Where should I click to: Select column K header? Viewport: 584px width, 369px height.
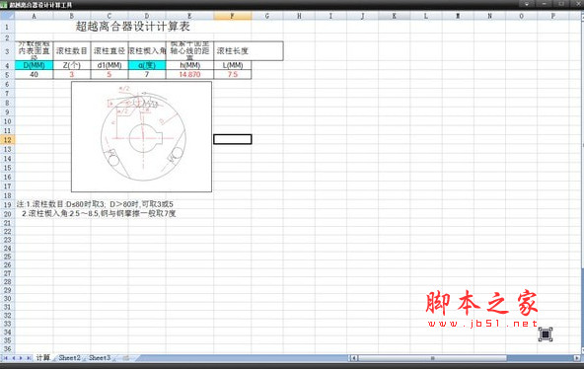(x=394, y=16)
